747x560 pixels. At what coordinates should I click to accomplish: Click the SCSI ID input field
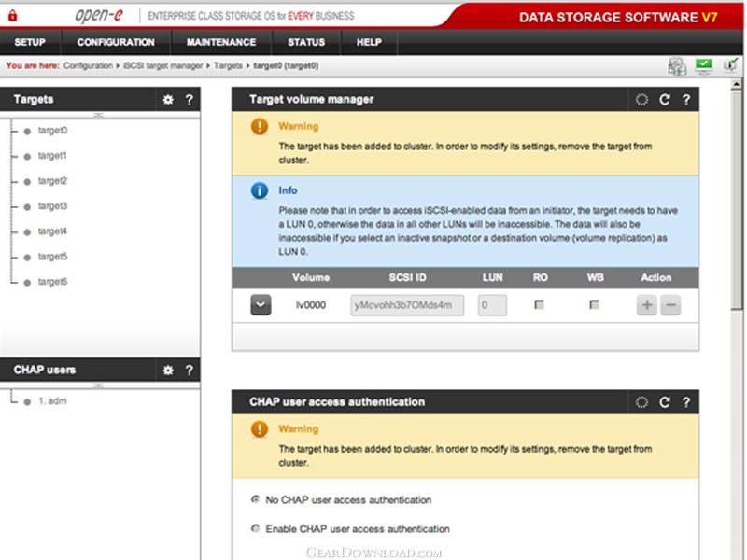click(x=407, y=305)
